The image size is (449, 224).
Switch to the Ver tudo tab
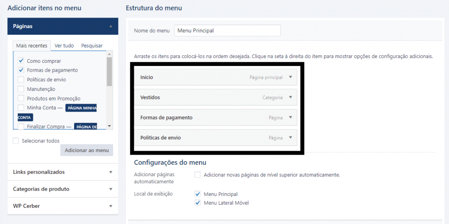pos(64,46)
